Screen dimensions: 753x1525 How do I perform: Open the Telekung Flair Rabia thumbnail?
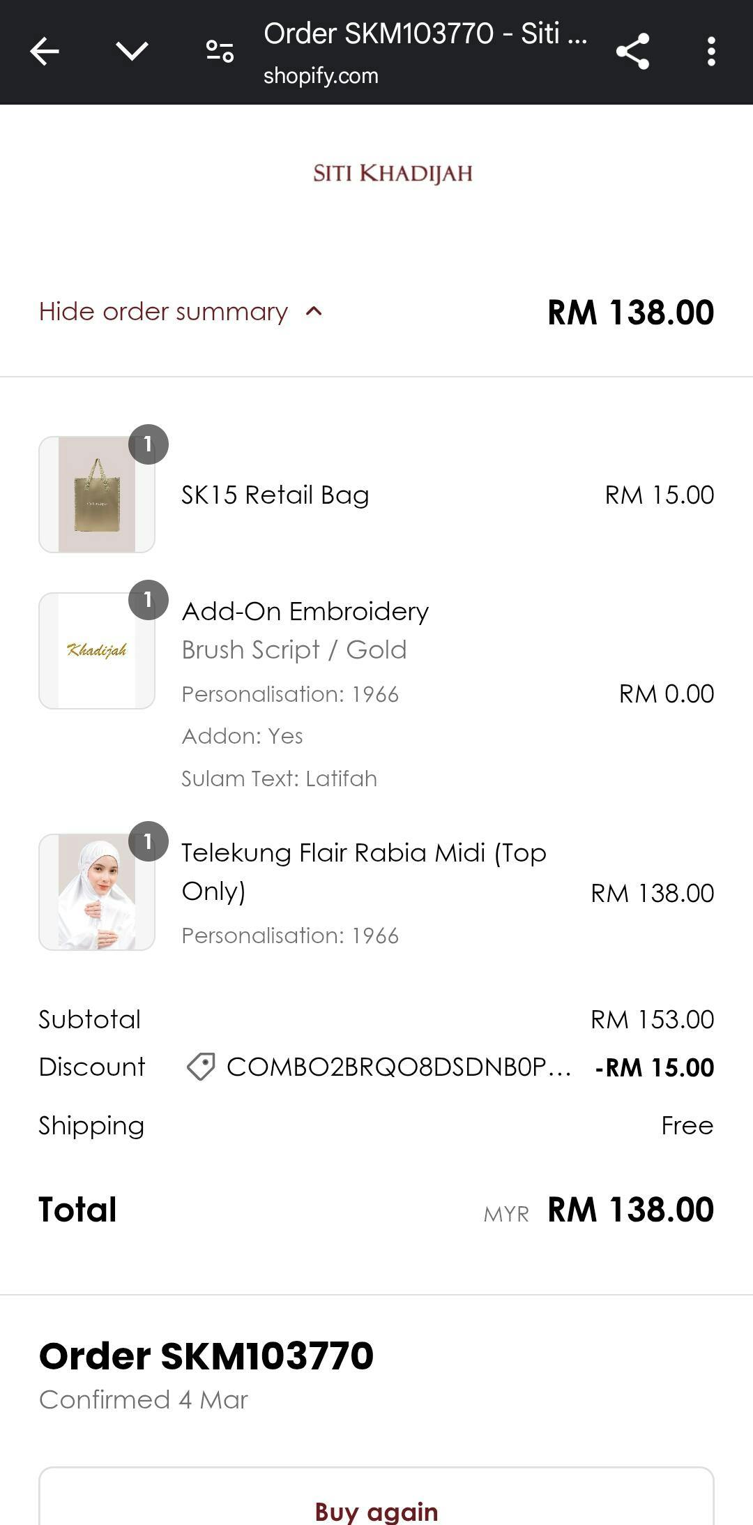click(x=97, y=892)
